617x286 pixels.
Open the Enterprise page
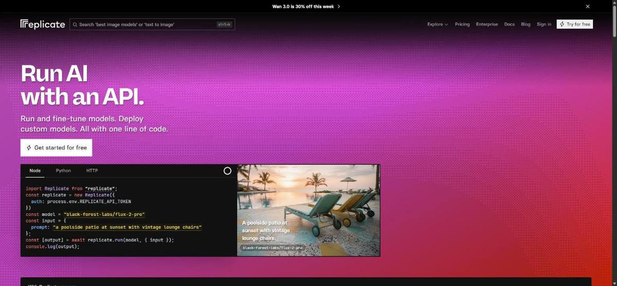click(x=487, y=24)
